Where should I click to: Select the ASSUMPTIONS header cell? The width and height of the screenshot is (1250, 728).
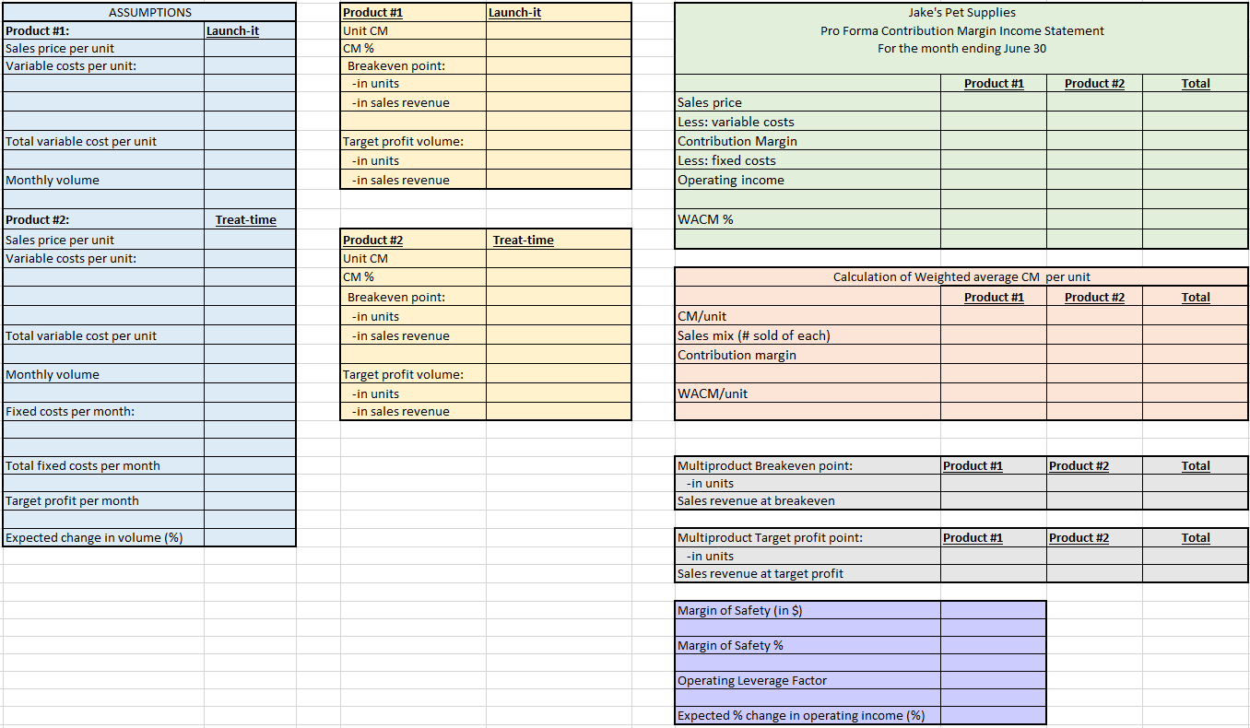(149, 12)
